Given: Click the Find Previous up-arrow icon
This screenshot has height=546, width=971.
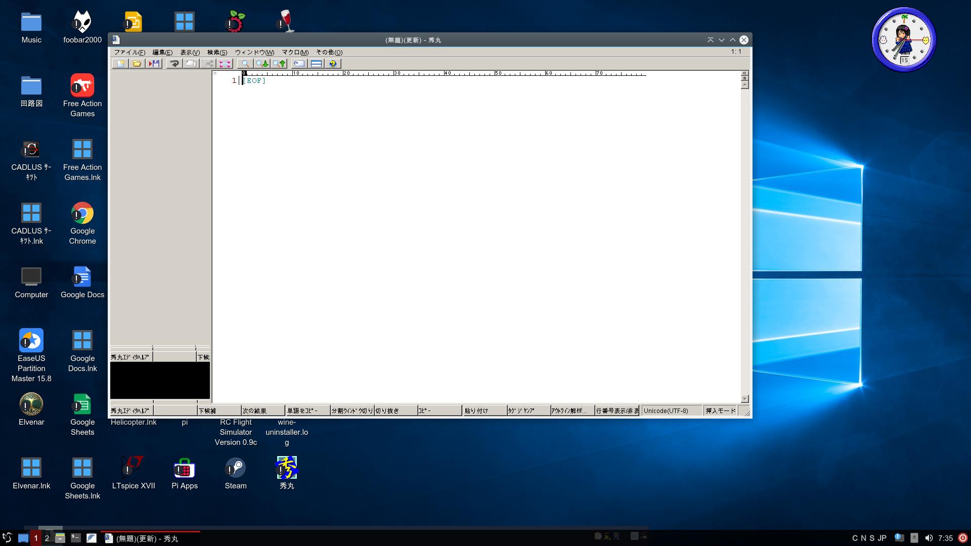Looking at the screenshot, I should click(x=279, y=64).
